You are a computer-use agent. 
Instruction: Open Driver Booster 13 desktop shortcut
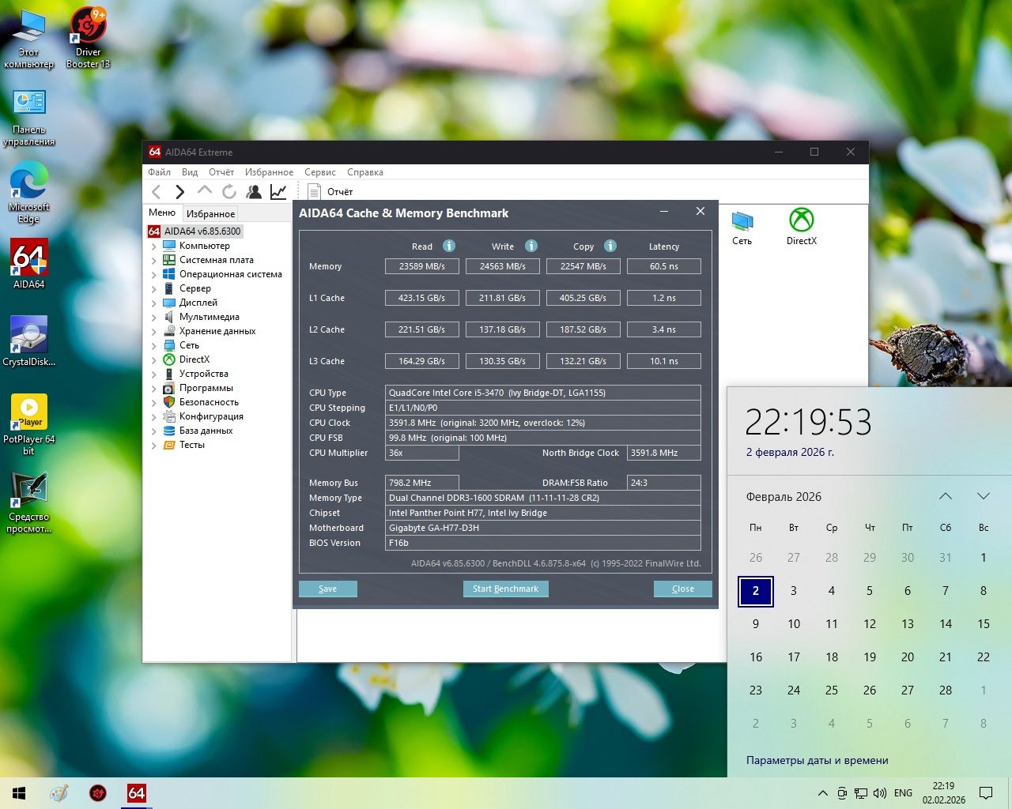point(88,38)
